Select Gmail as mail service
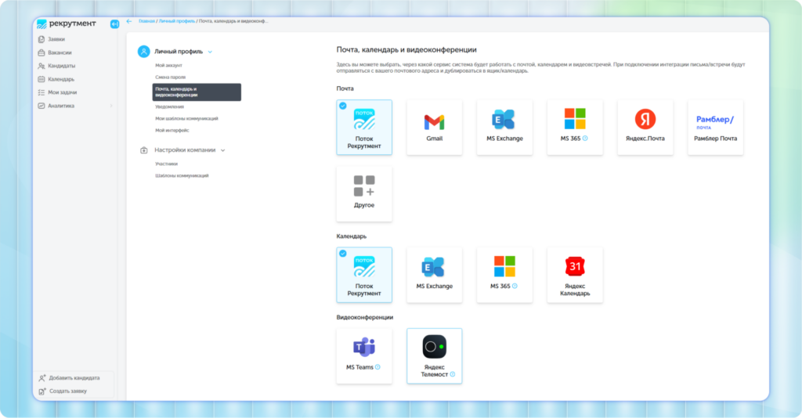 click(434, 128)
